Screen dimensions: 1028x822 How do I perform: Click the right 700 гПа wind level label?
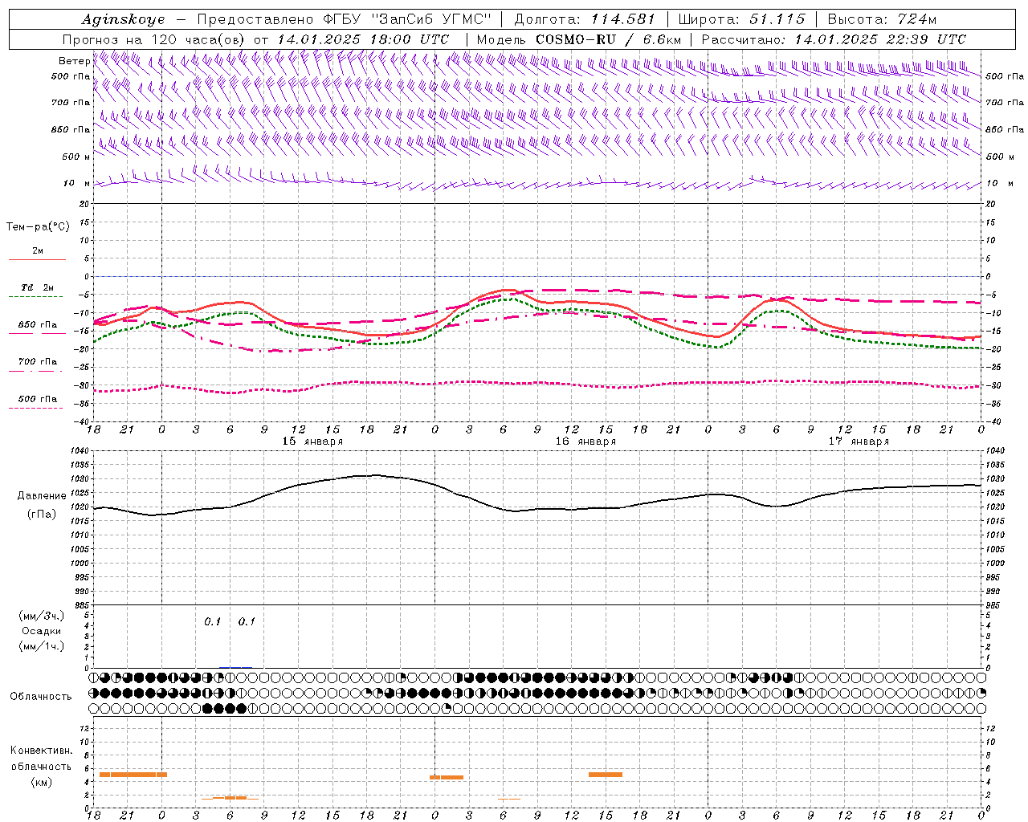[1005, 103]
